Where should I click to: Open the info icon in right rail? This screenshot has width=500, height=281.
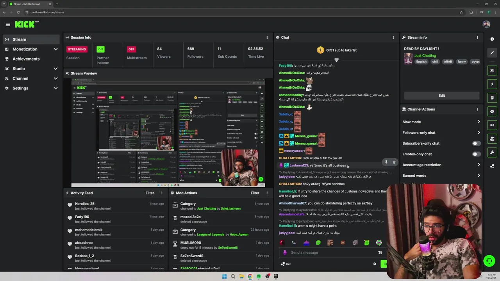click(492, 39)
